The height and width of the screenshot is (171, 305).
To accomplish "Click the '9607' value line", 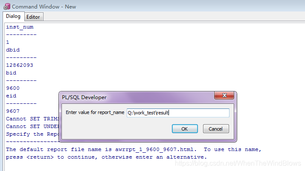I will click(13, 111).
